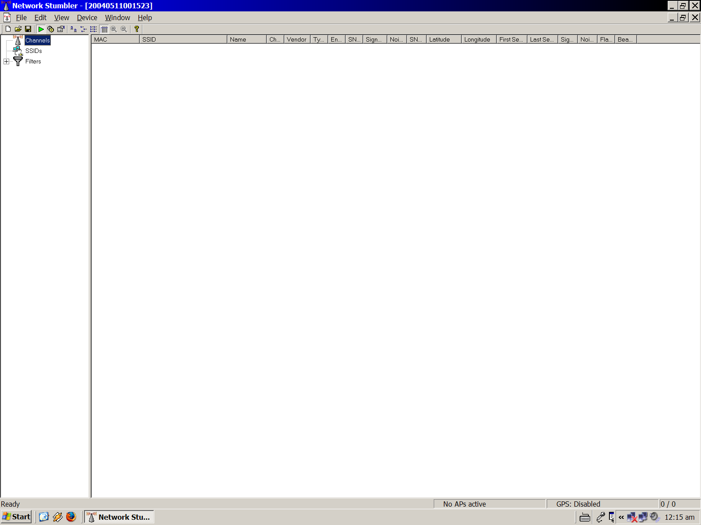The height and width of the screenshot is (525, 701).
Task: Click the Ch... column header
Action: click(276, 39)
